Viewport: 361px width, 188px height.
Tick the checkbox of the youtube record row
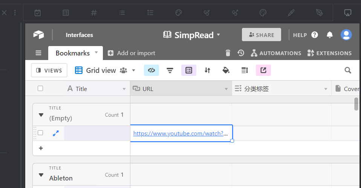click(40, 133)
